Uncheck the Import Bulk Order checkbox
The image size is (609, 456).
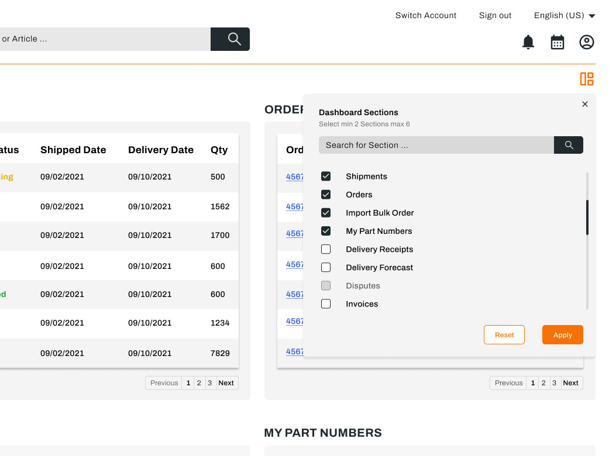tap(326, 213)
